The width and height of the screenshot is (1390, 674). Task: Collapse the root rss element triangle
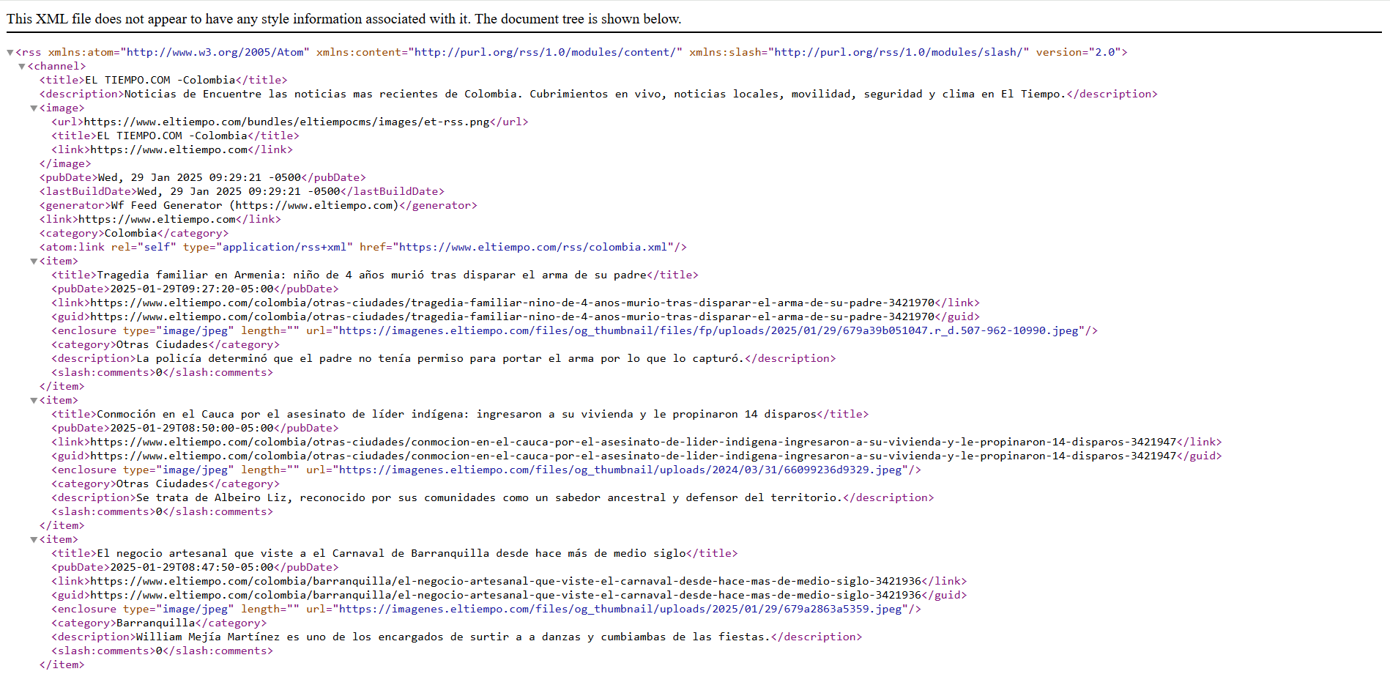pos(10,53)
